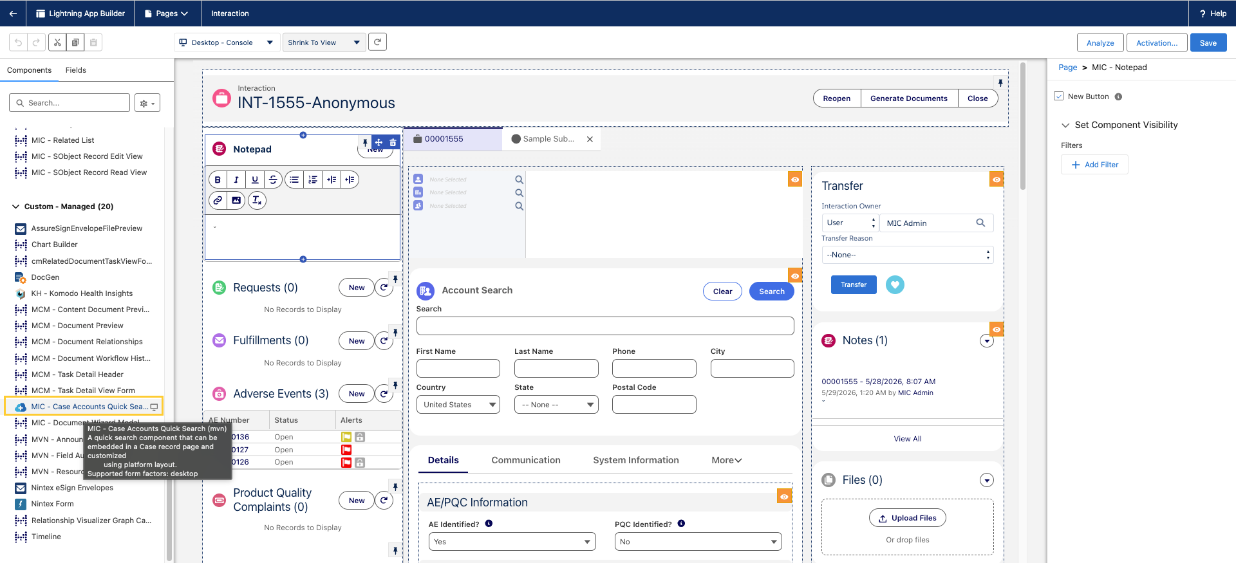Select the Communication tab
Screen dimensions: 1236x563
click(x=526, y=460)
